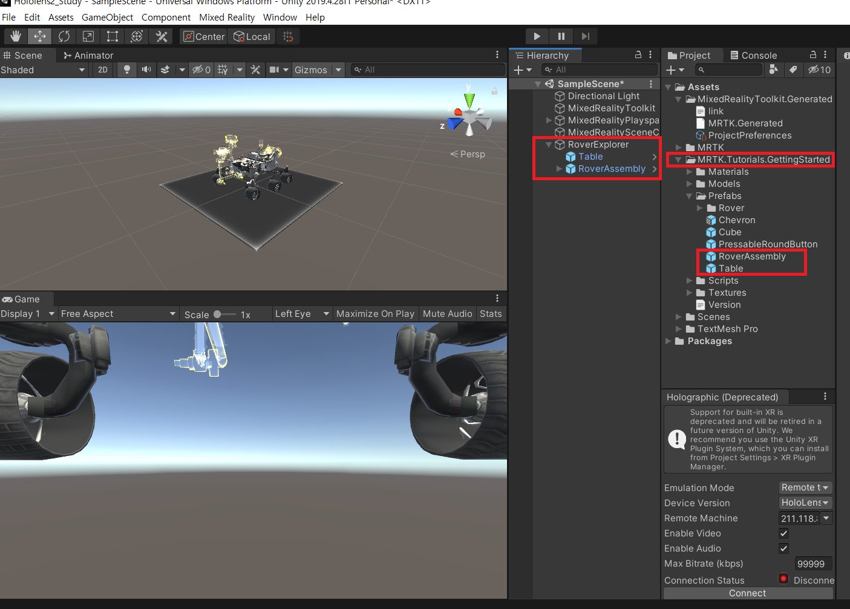Image resolution: width=850 pixels, height=609 pixels.
Task: Toggle pivot mode with Center button
Action: [x=203, y=36]
